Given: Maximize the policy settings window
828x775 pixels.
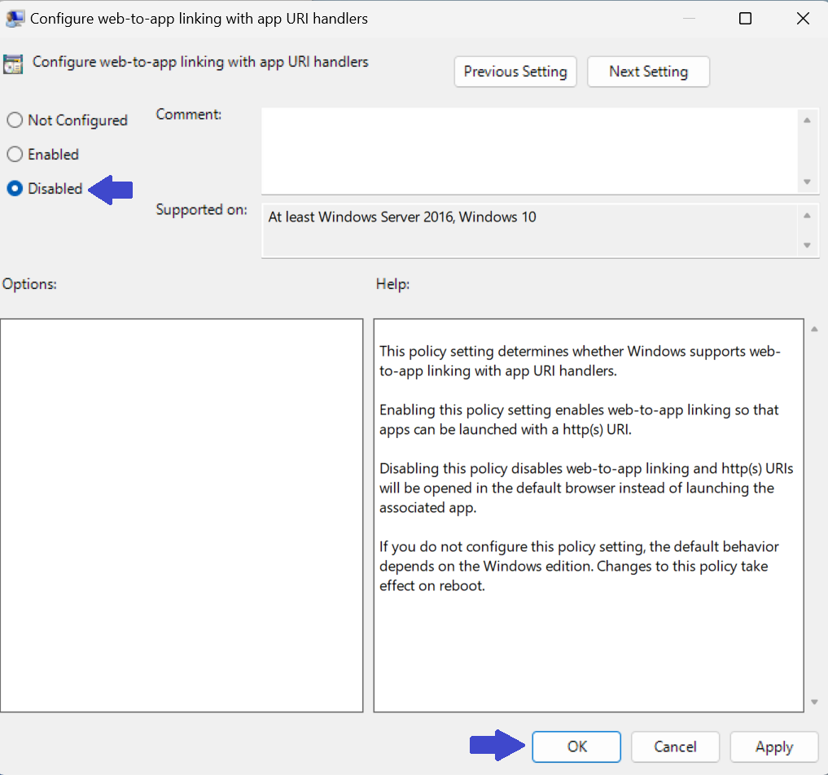Looking at the screenshot, I should click(x=745, y=19).
